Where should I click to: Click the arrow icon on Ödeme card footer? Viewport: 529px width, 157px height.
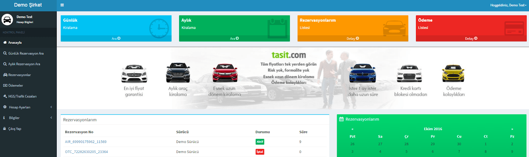(476, 38)
